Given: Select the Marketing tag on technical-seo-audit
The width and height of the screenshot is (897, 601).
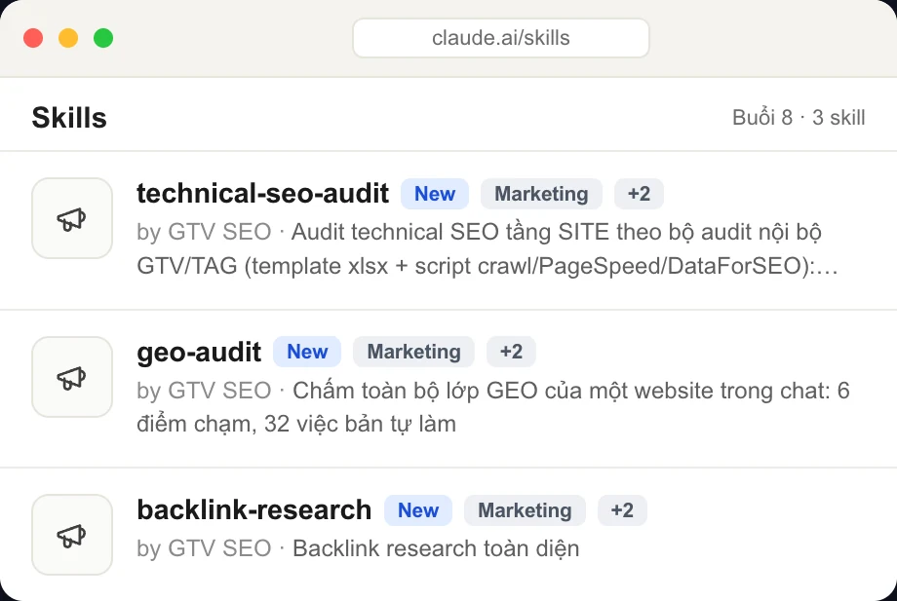Looking at the screenshot, I should pyautogui.click(x=541, y=194).
